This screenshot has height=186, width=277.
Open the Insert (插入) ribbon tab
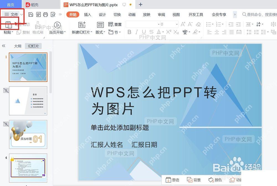point(88,15)
